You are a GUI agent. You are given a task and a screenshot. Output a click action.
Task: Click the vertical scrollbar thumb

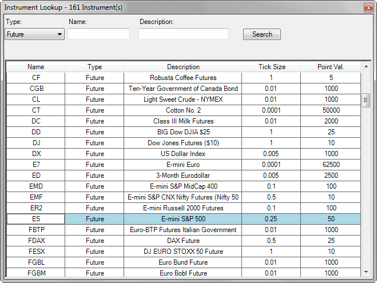[366, 100]
